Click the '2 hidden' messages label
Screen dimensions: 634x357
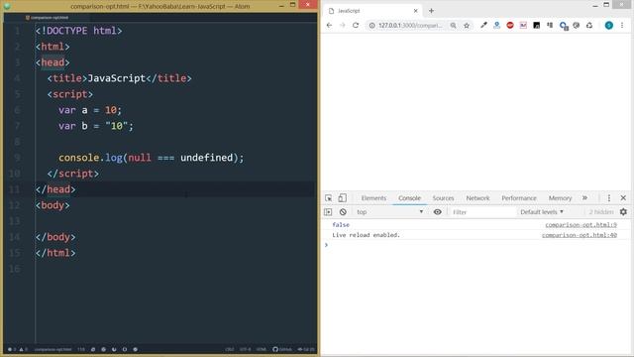[x=601, y=211]
